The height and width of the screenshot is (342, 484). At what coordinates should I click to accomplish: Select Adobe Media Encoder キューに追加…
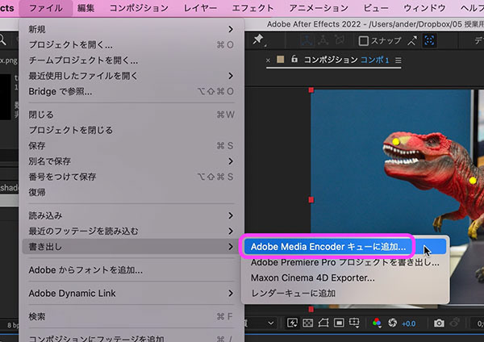pyautogui.click(x=345, y=247)
